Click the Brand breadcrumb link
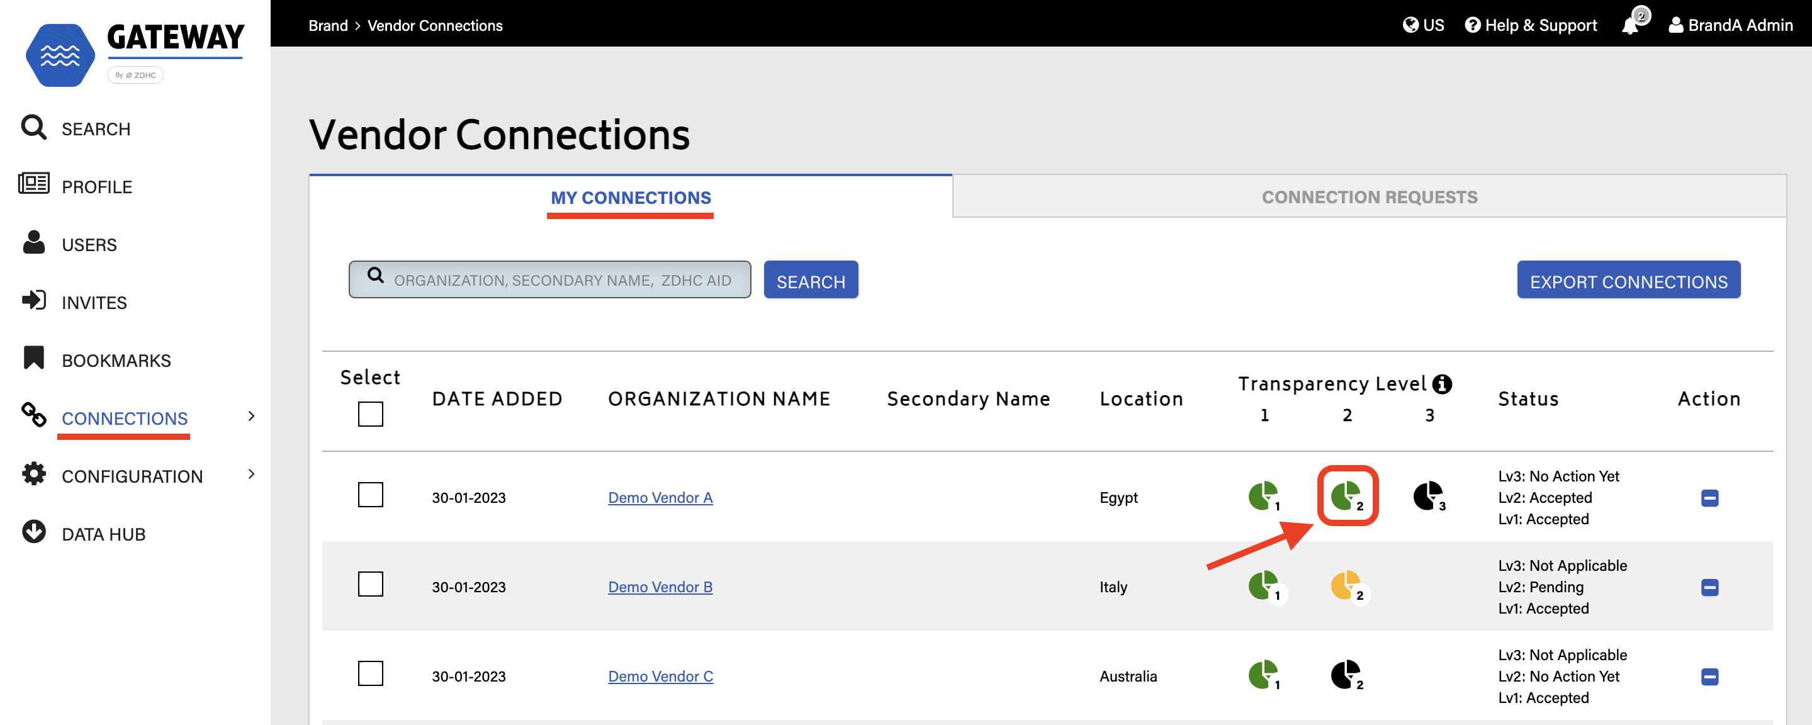The image size is (1812, 725). tap(328, 25)
